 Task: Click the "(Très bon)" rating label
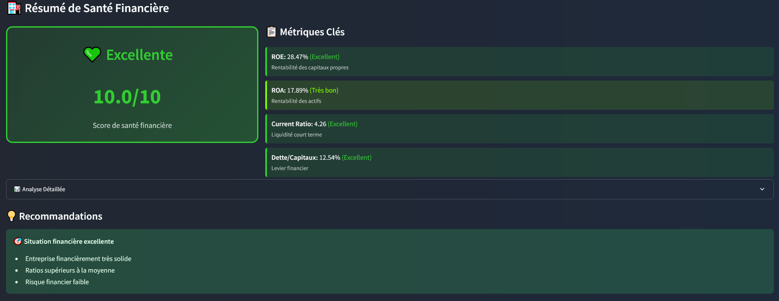[x=324, y=90]
